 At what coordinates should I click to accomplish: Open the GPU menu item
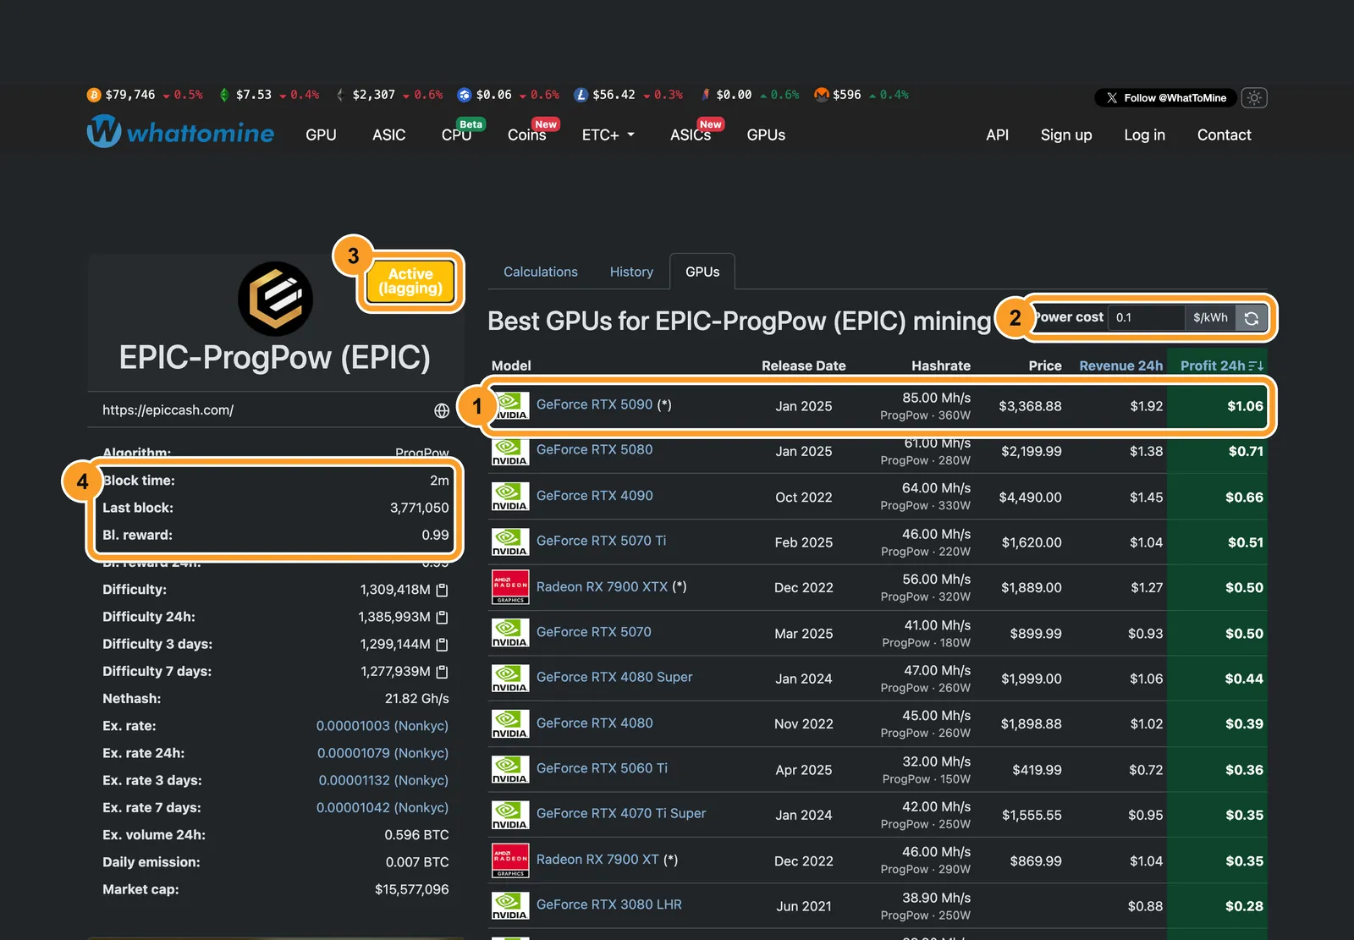321,135
